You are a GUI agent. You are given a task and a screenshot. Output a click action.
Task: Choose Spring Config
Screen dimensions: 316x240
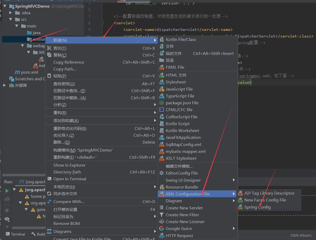click(269, 207)
